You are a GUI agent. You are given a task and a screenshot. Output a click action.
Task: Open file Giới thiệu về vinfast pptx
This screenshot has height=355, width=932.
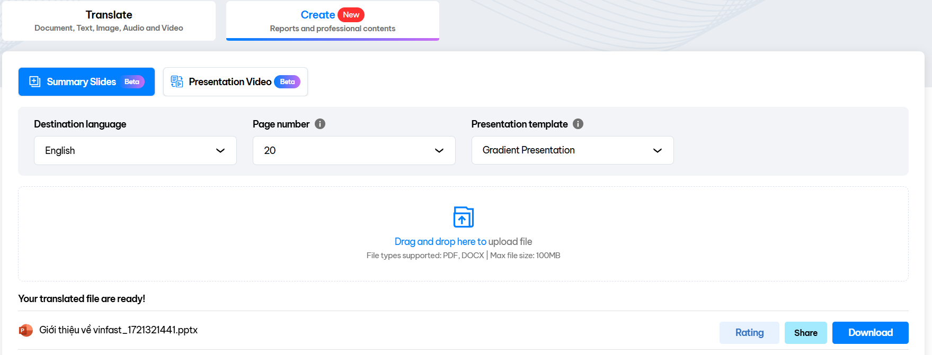[118, 330]
